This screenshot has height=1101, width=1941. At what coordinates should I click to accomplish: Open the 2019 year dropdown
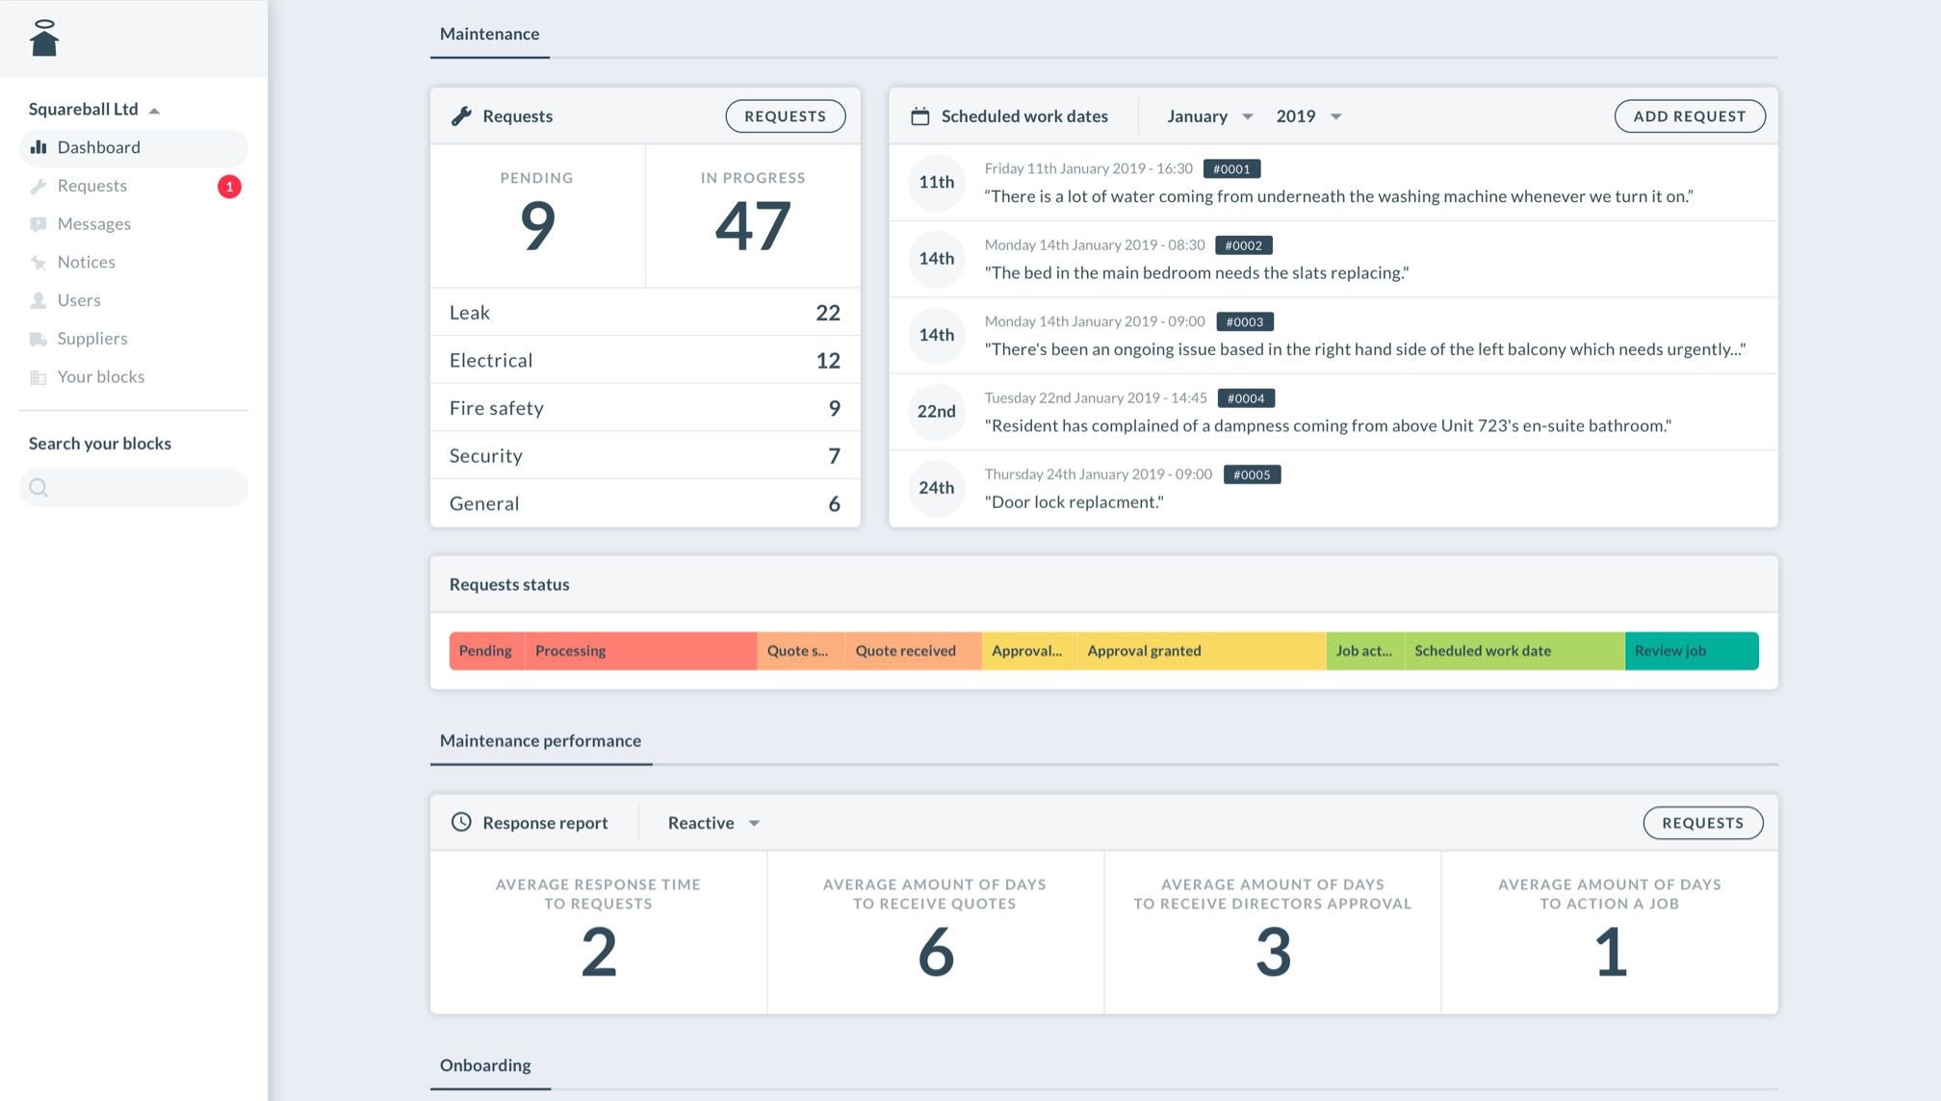coord(1308,116)
